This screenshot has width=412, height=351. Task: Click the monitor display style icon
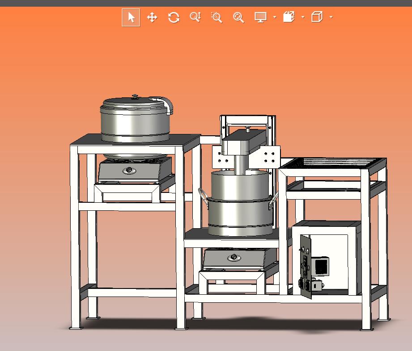click(260, 17)
